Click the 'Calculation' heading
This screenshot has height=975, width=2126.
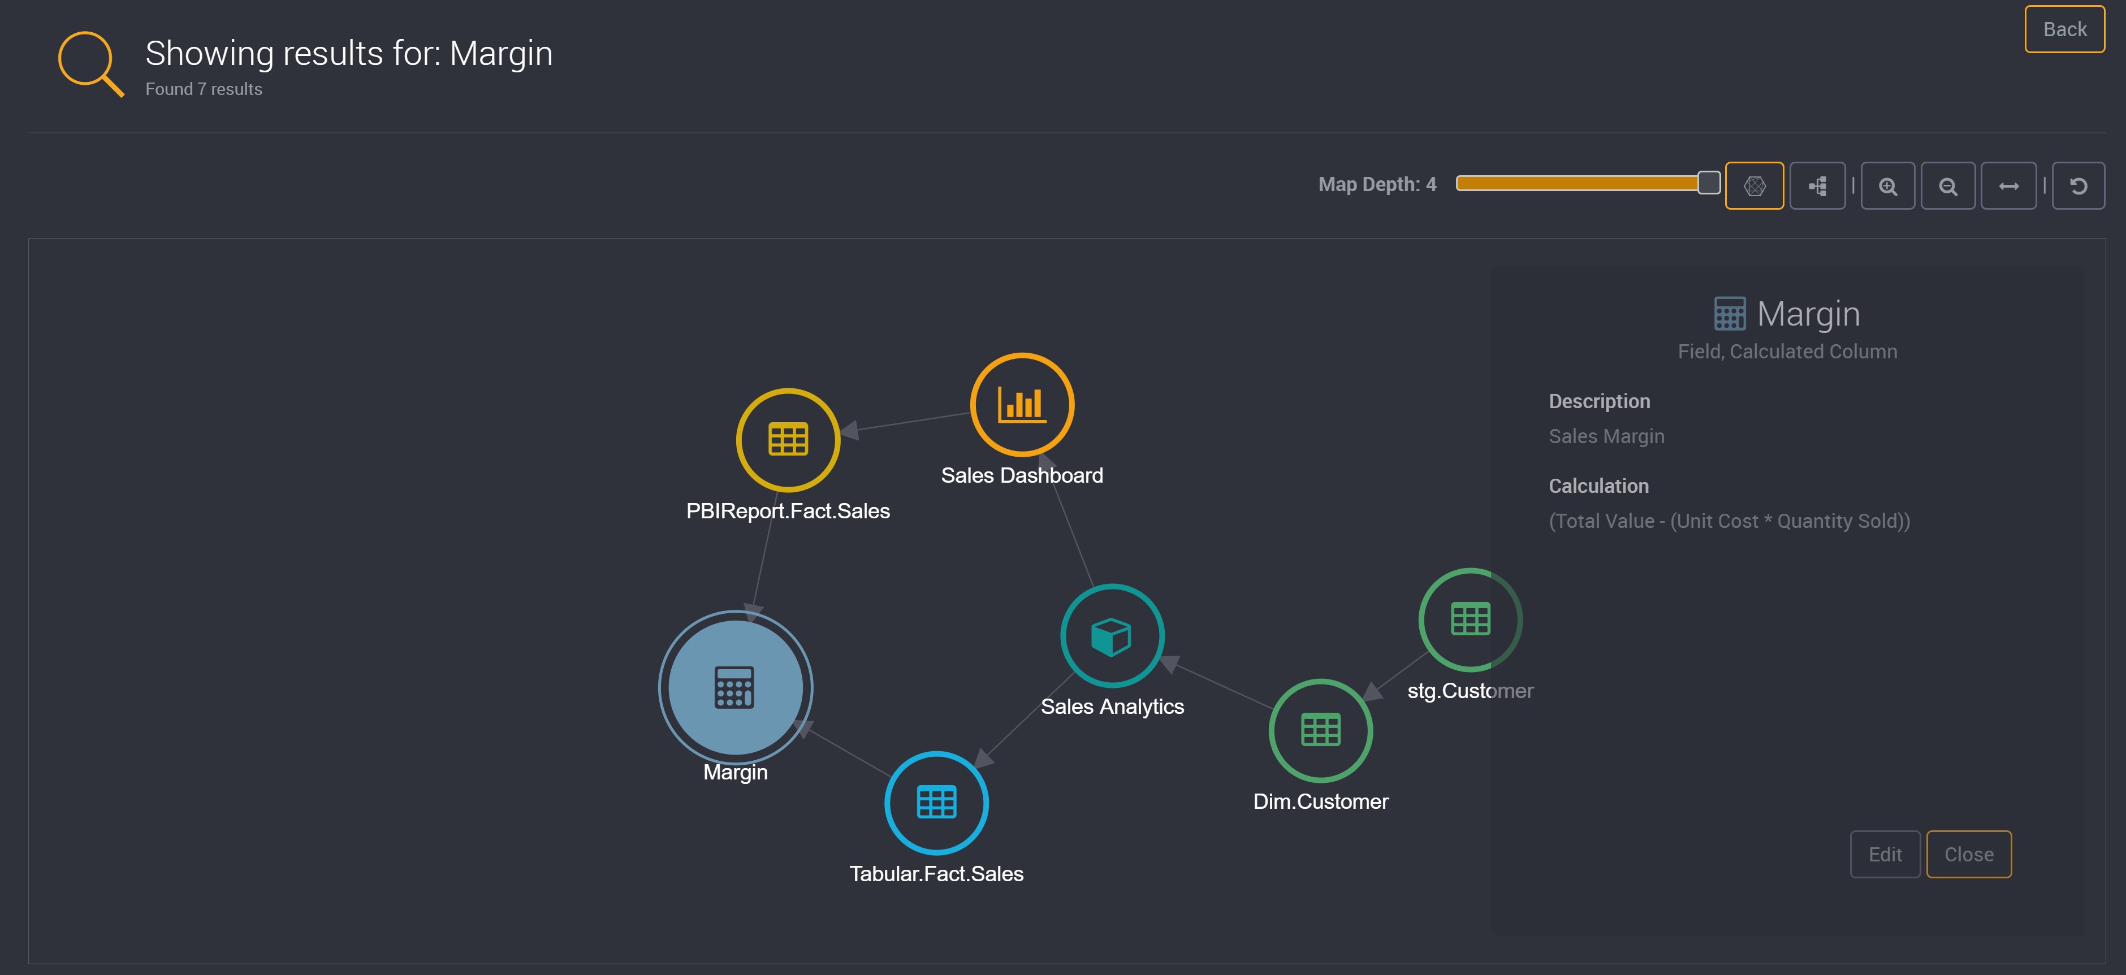click(x=1598, y=487)
